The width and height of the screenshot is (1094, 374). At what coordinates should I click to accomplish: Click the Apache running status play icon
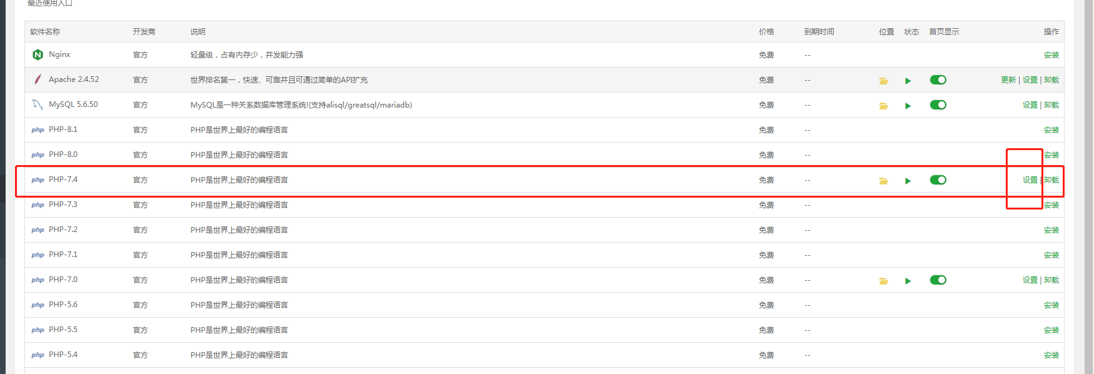(x=908, y=81)
